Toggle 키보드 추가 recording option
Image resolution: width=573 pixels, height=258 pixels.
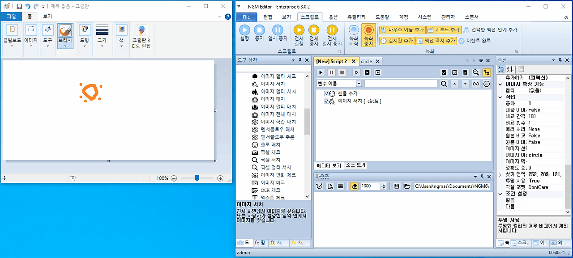tap(443, 30)
